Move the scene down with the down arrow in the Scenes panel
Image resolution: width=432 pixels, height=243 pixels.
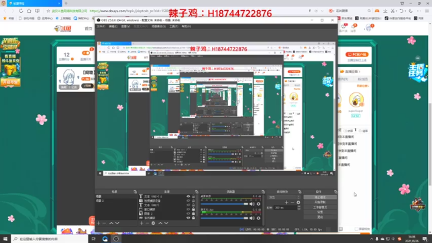(117, 223)
